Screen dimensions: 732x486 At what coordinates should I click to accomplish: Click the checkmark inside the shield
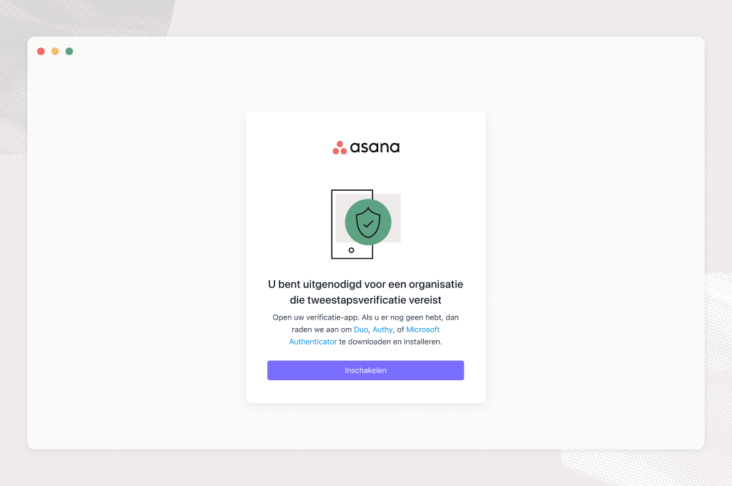(x=368, y=224)
